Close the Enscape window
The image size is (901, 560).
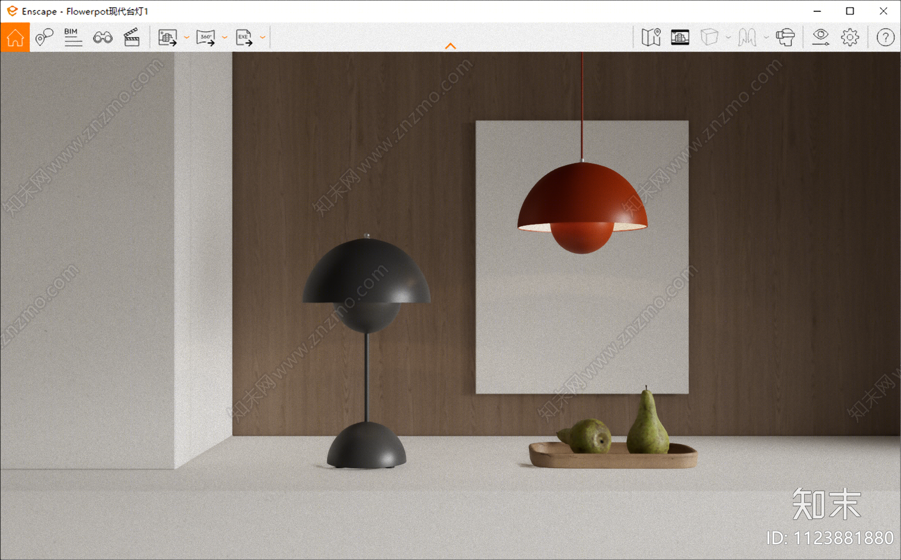click(x=884, y=11)
